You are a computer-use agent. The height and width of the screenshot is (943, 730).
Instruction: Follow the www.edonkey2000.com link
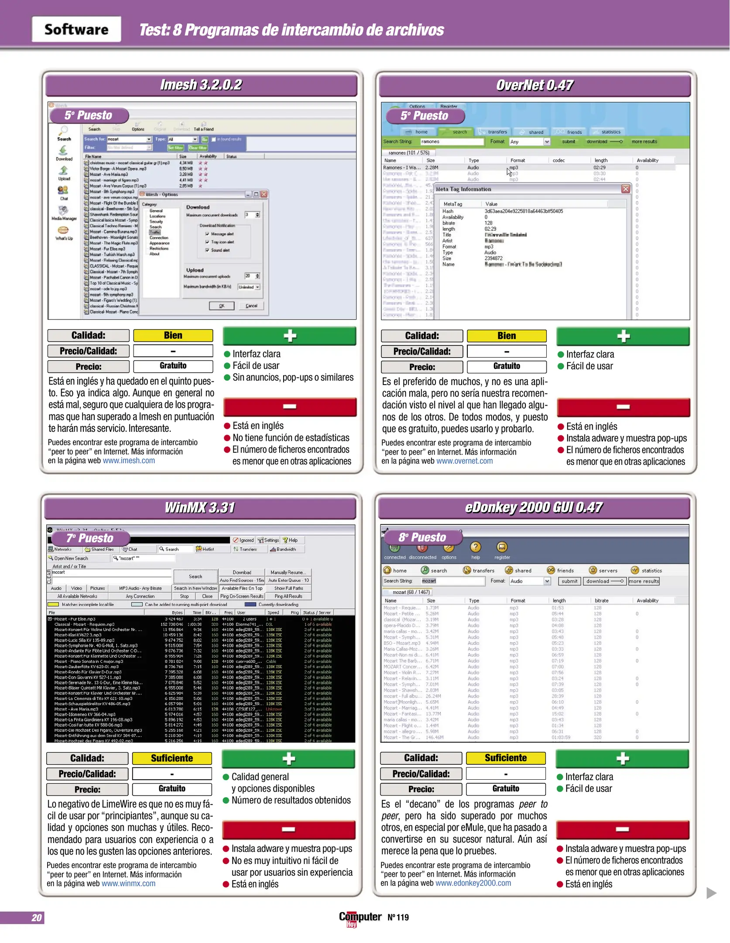473,883
